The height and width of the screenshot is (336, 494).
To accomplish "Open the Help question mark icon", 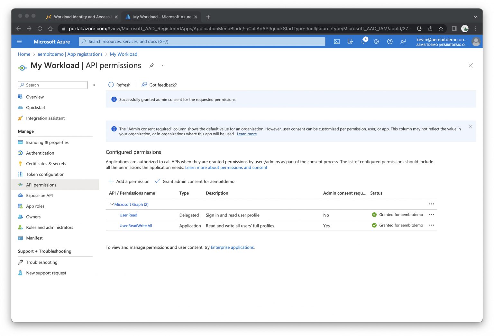I will tap(390, 42).
